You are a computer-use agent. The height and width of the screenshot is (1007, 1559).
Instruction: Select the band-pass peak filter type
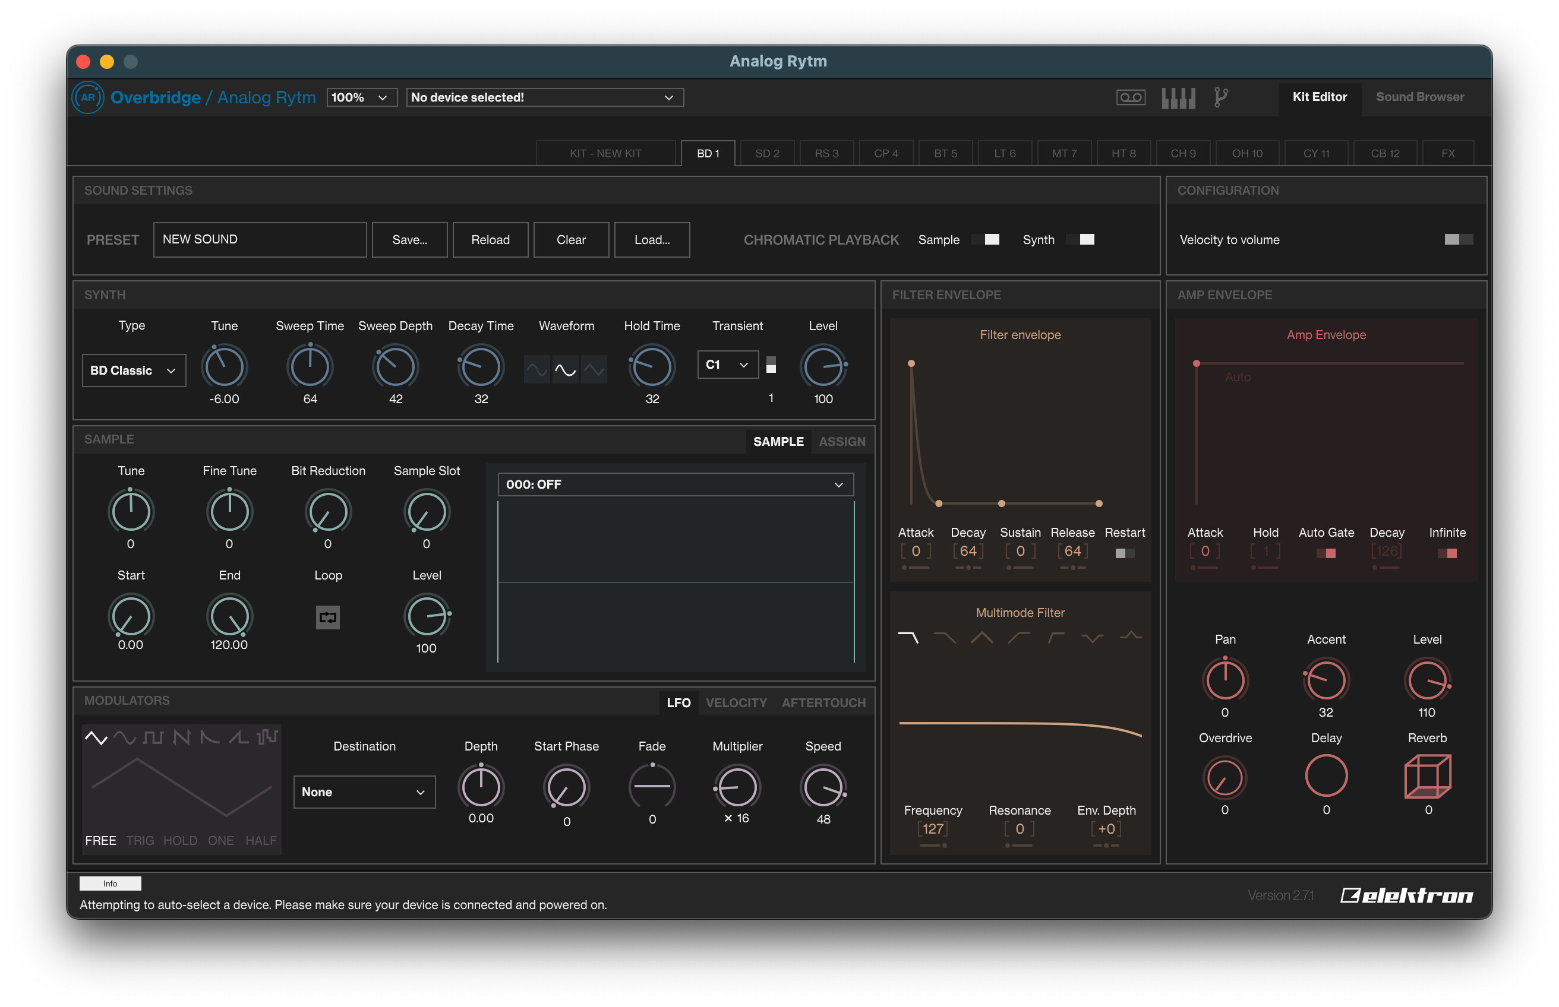click(x=982, y=637)
